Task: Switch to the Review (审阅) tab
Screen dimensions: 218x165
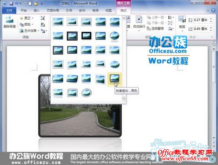Action: click(95, 10)
